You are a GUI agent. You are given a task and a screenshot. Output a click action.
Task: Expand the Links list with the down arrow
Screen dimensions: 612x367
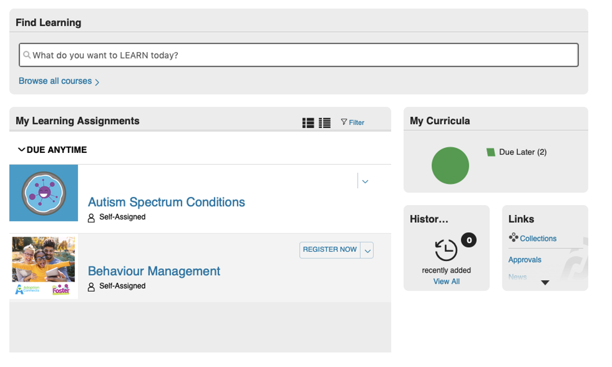545,283
